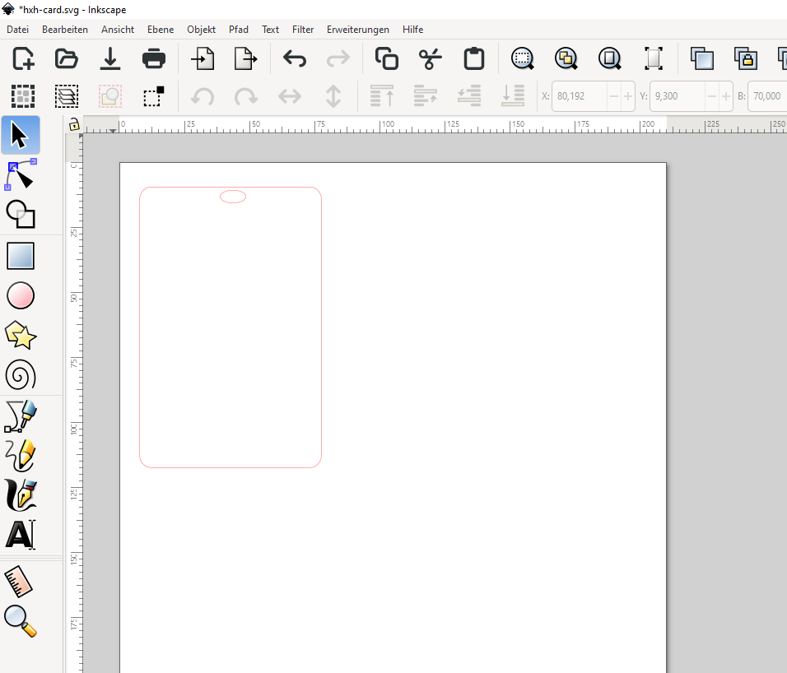Select the Calligraphy pen tool

tap(21, 494)
